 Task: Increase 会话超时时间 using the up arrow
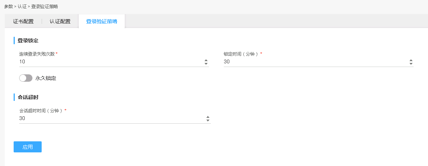(x=208, y=117)
